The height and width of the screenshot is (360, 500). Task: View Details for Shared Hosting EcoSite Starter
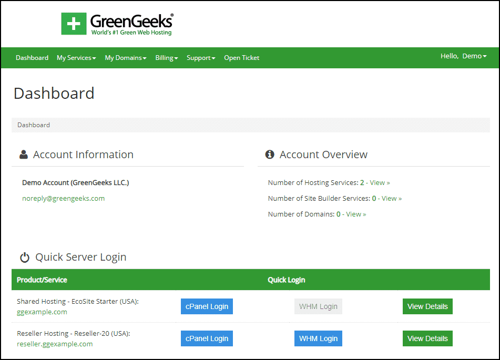(x=427, y=306)
